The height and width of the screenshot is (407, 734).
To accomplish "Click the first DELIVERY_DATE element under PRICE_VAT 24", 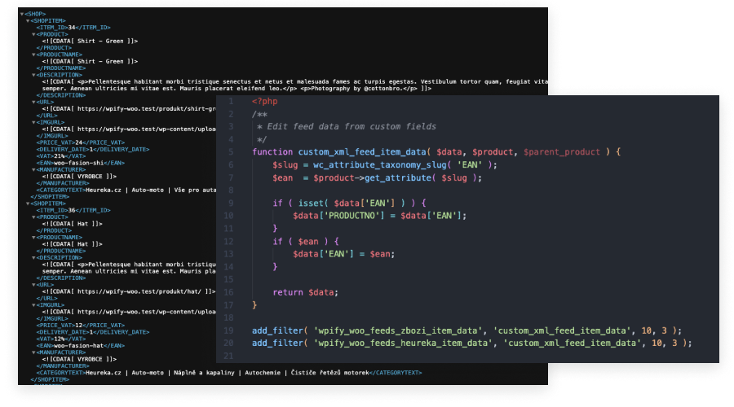I will (x=93, y=150).
